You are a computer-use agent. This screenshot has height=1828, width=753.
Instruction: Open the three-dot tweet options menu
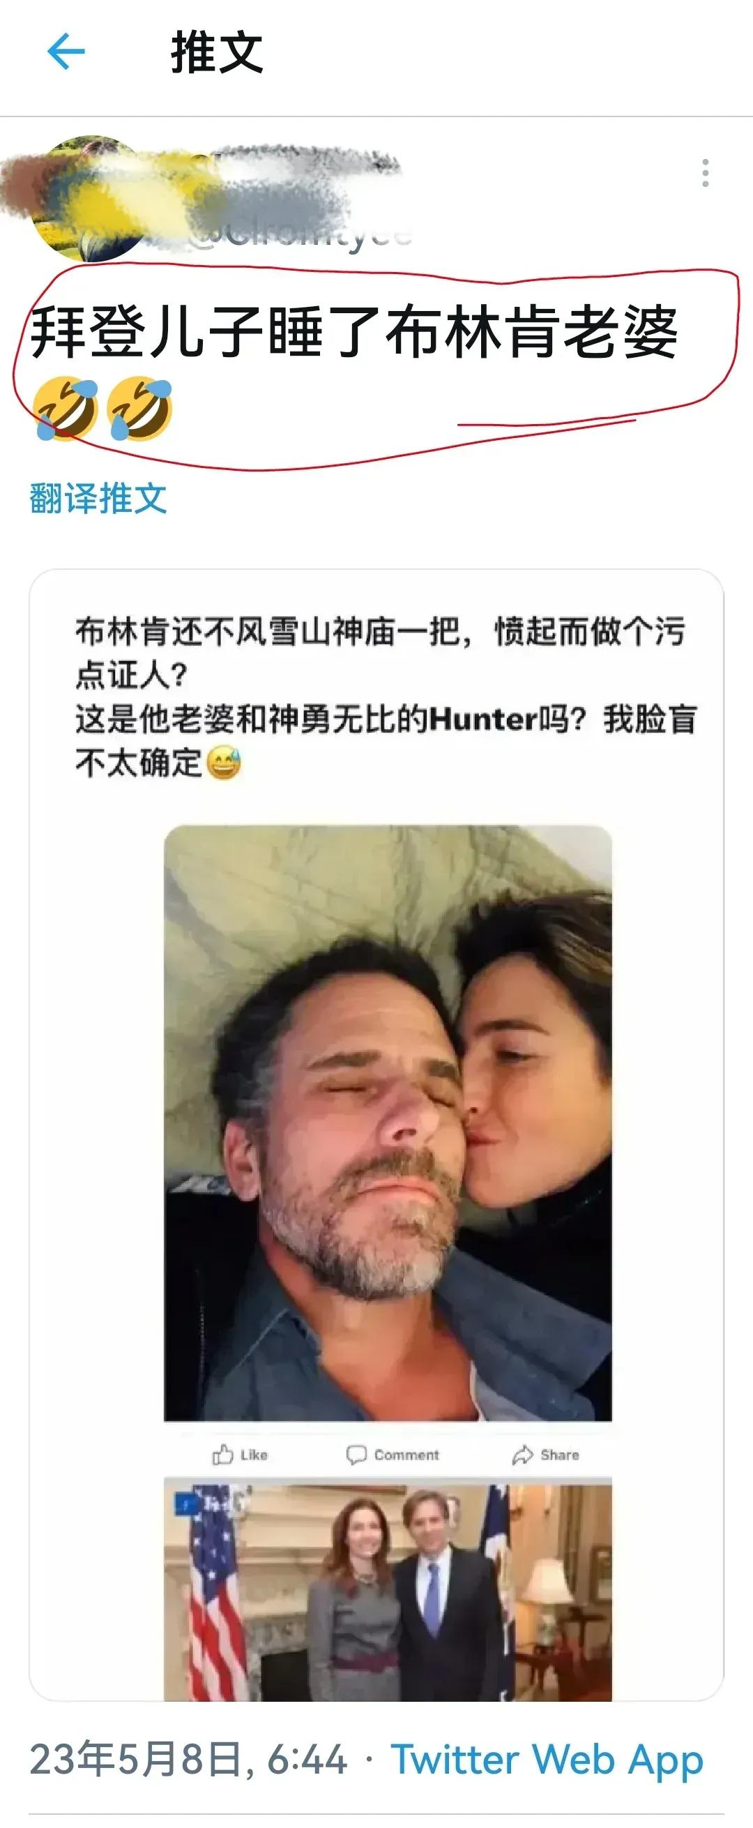705,173
